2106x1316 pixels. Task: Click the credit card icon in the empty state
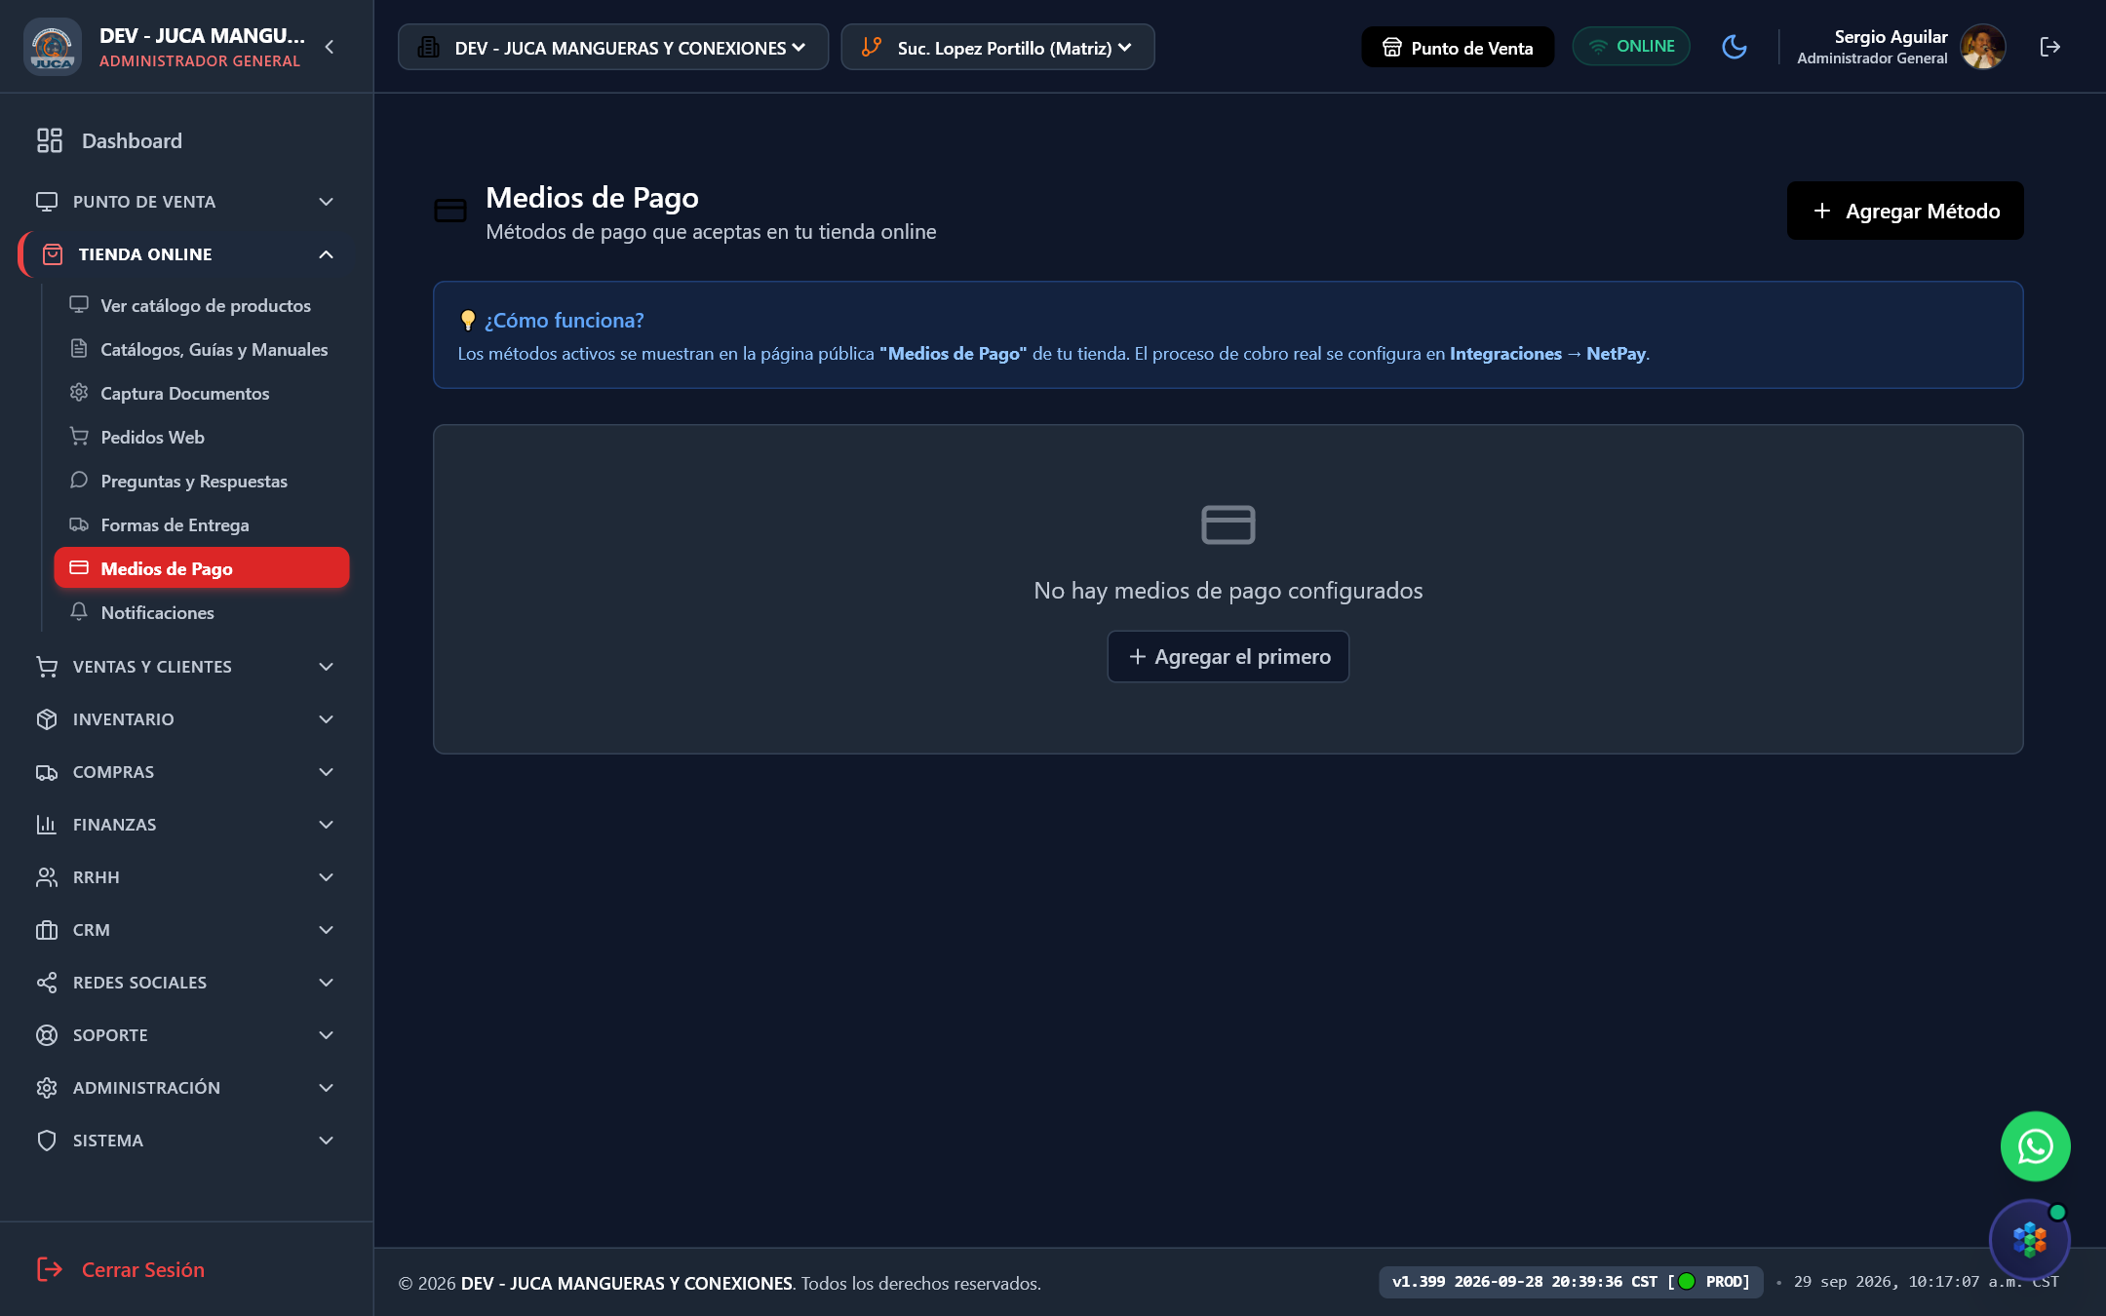pos(1228,524)
